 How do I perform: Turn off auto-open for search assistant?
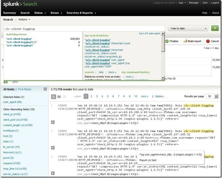pos(150,33)
